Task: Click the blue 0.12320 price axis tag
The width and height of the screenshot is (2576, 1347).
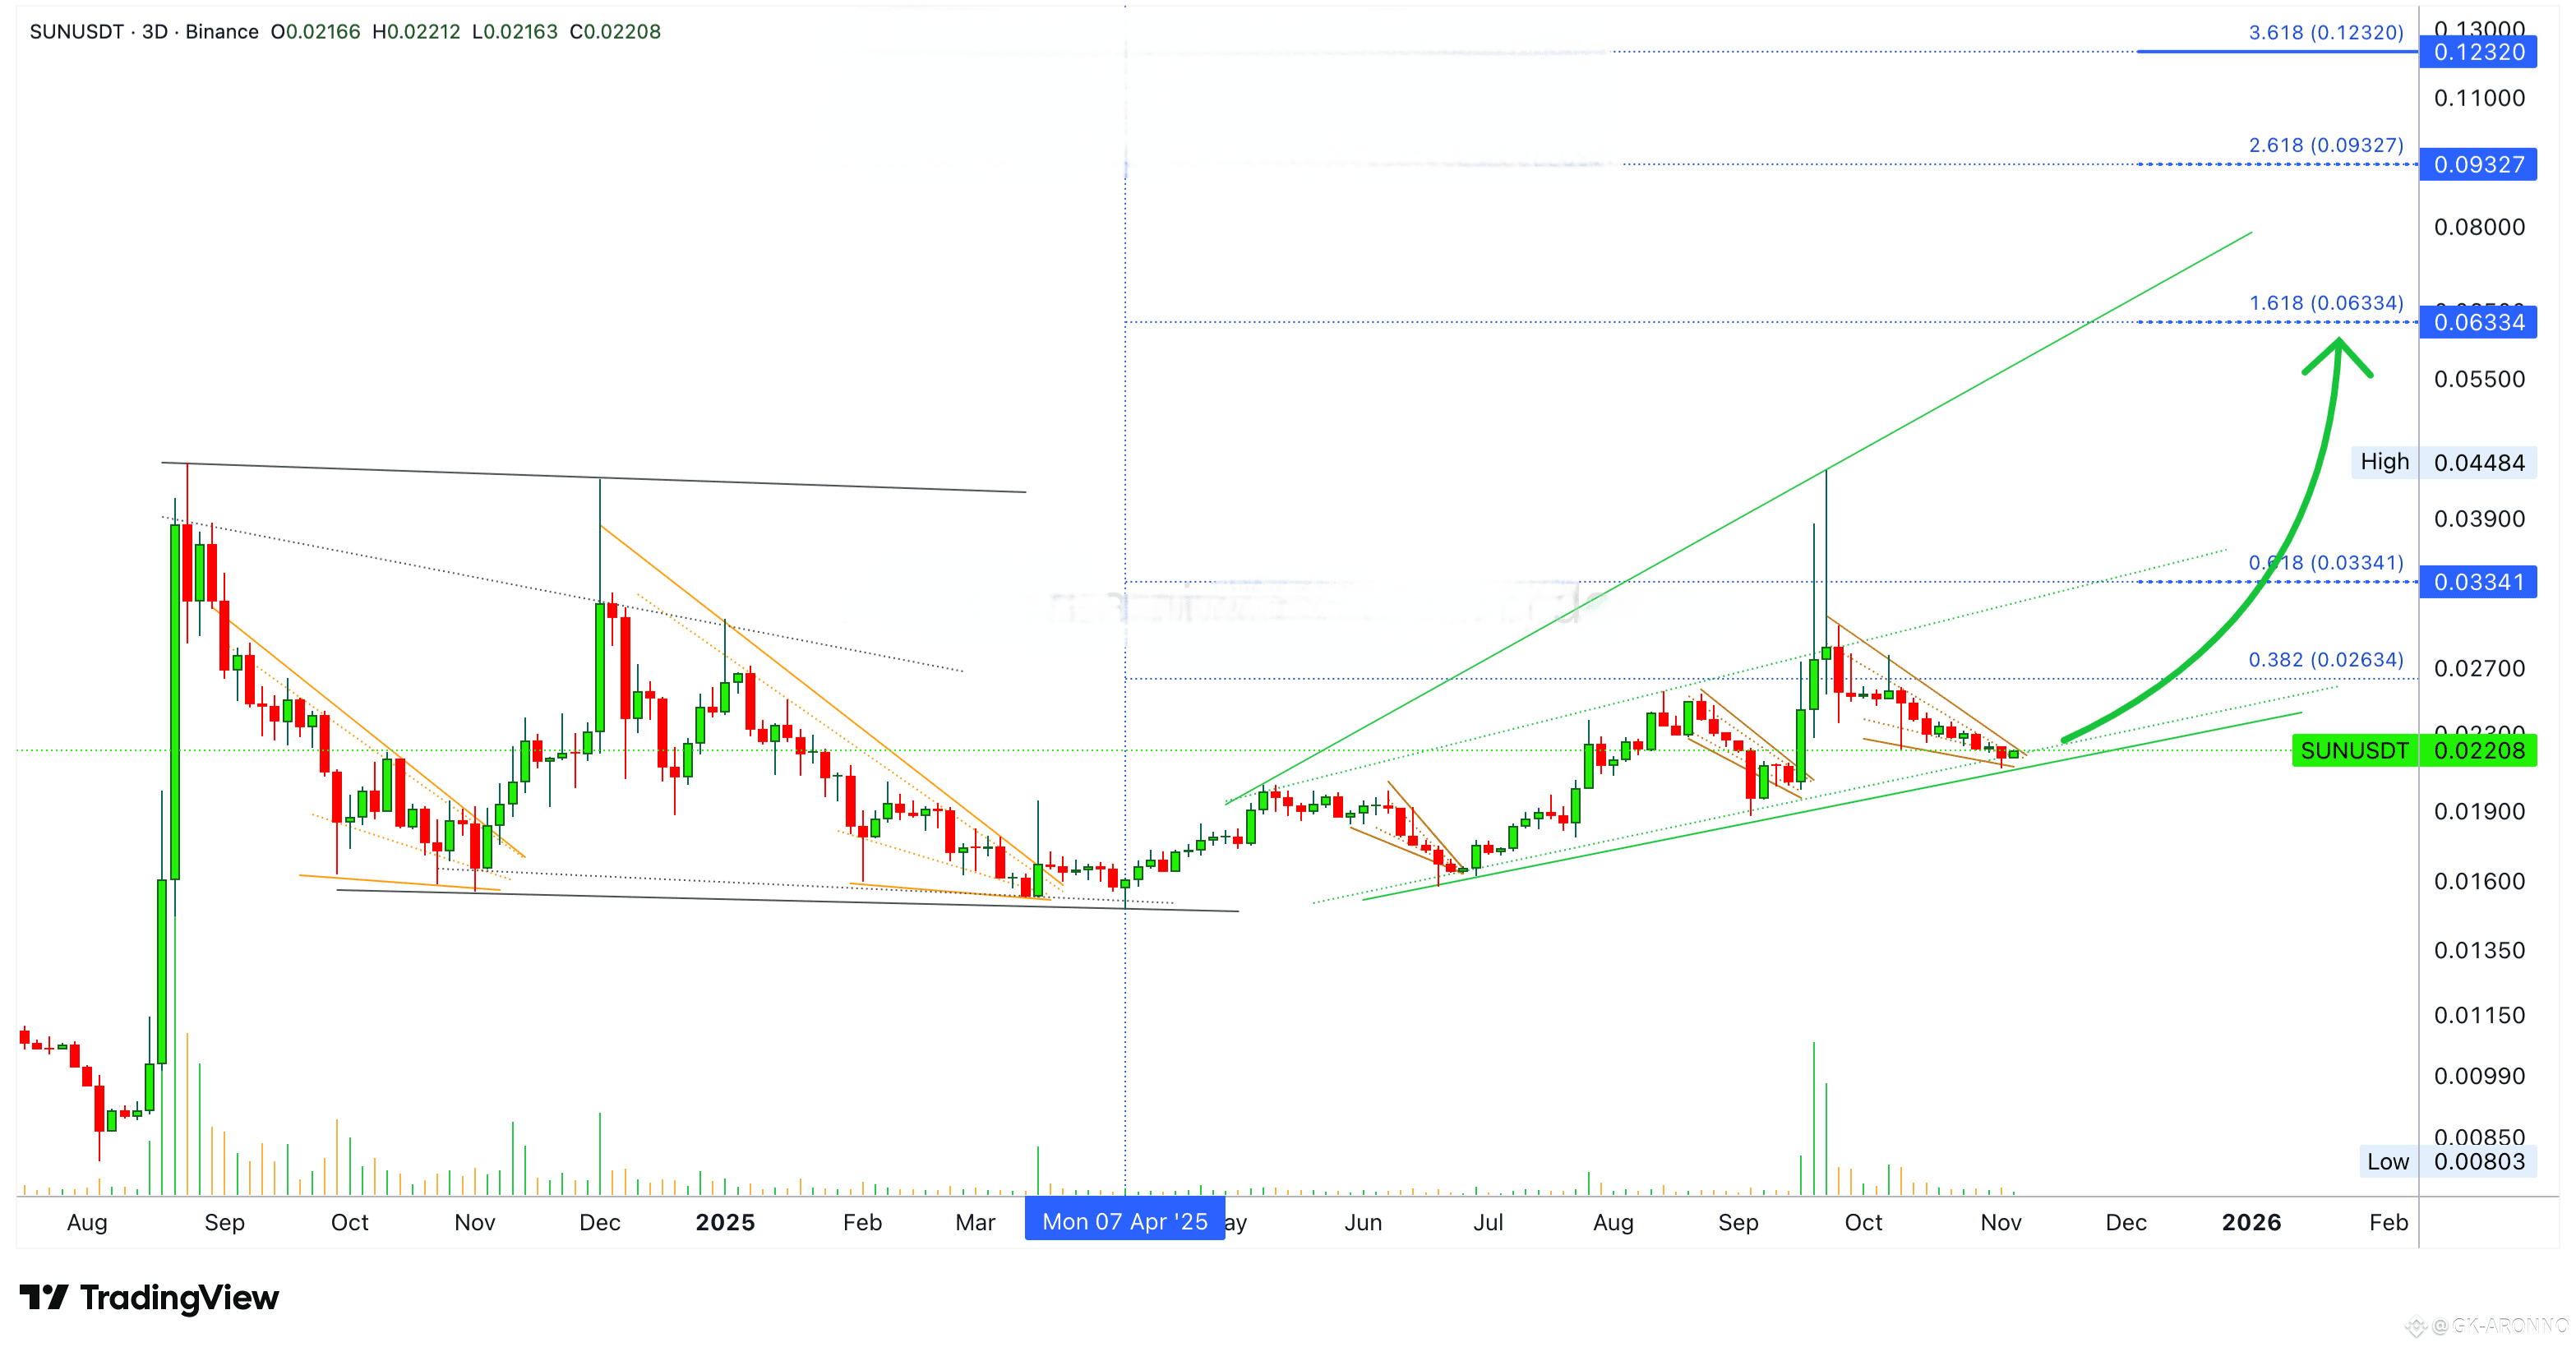Action: [2477, 52]
